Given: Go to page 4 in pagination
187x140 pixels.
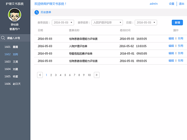Looking at the screenshot, I should coord(60,75).
